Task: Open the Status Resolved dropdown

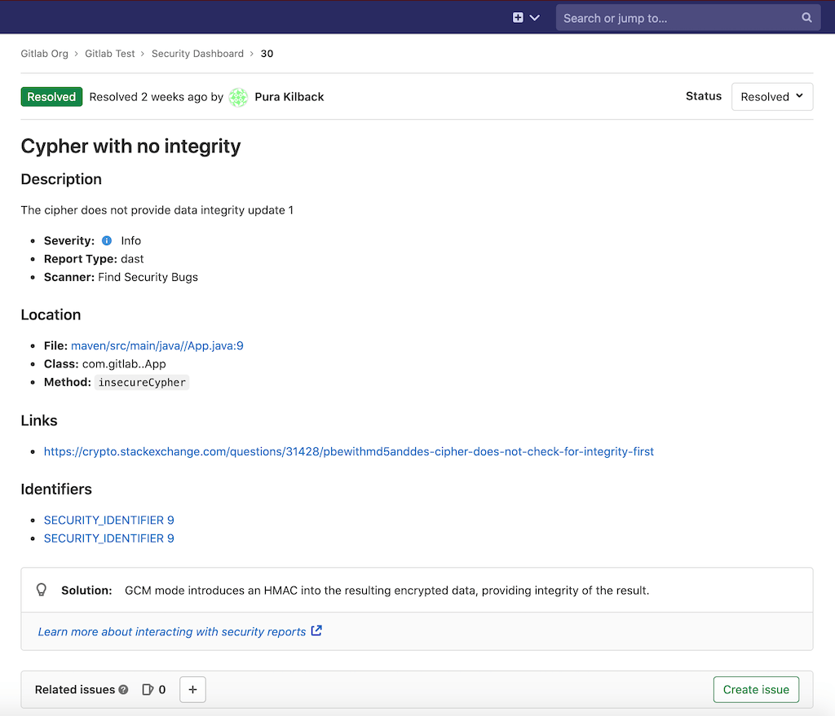Action: [x=771, y=97]
